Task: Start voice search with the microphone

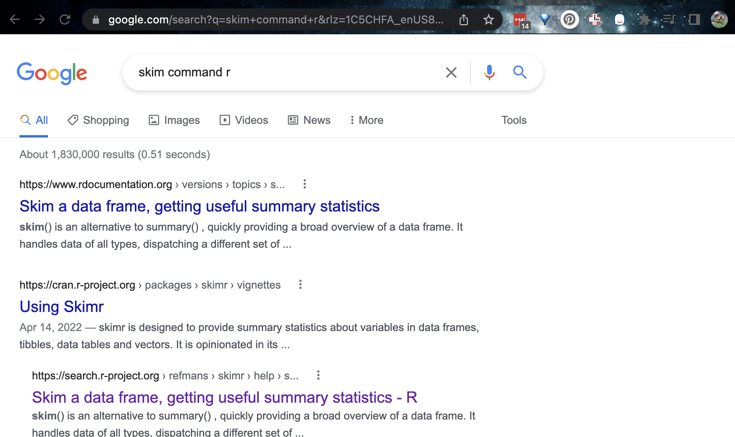Action: tap(489, 72)
